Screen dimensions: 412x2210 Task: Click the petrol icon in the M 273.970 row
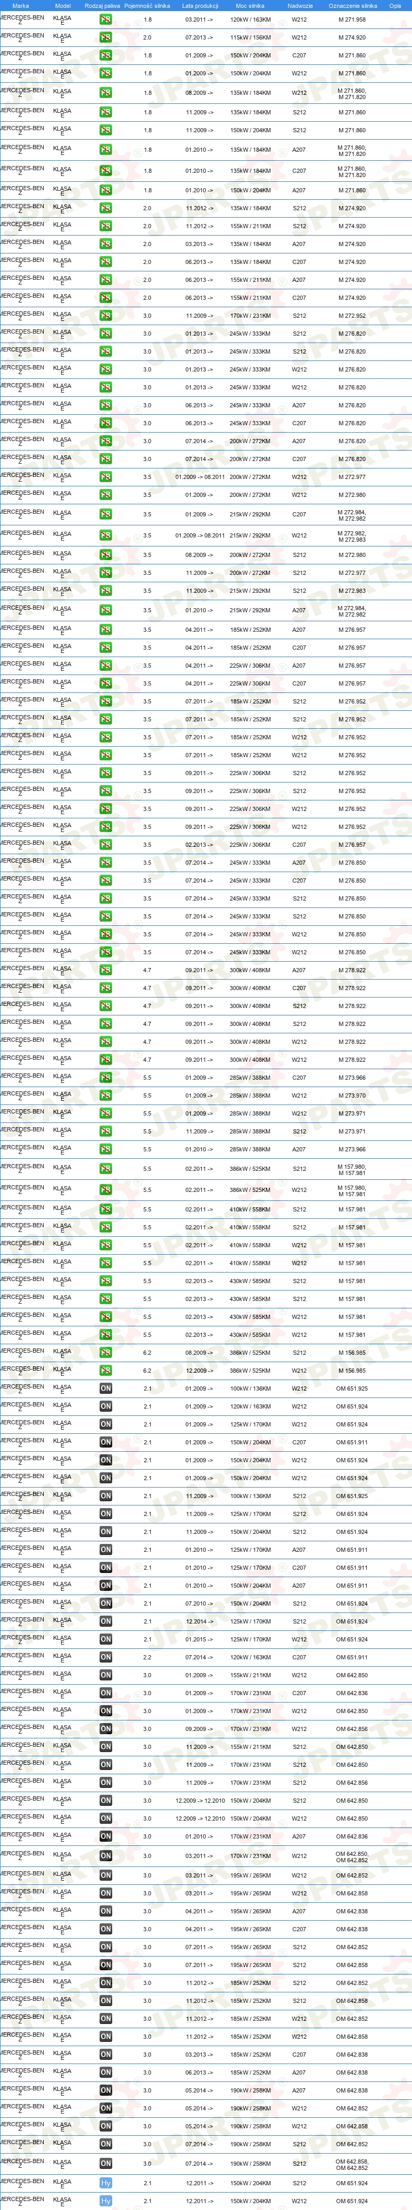[x=105, y=1096]
